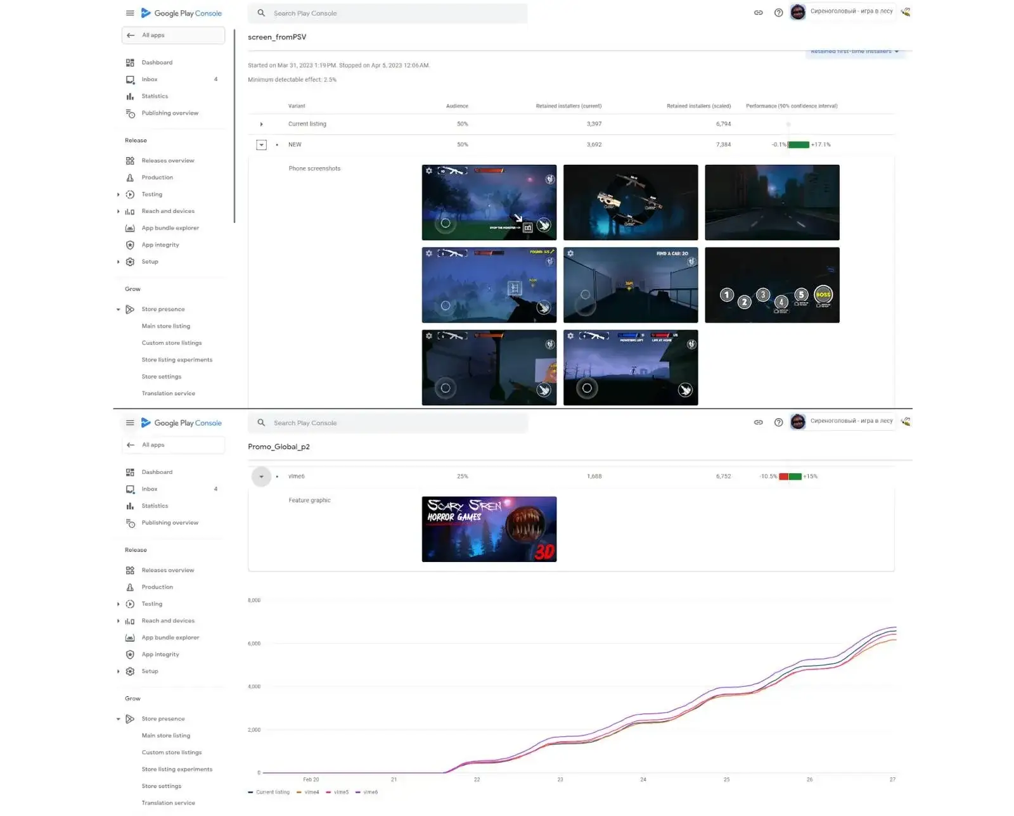Open Statistics in Promo_Global_p2 sidebar

(x=155, y=506)
